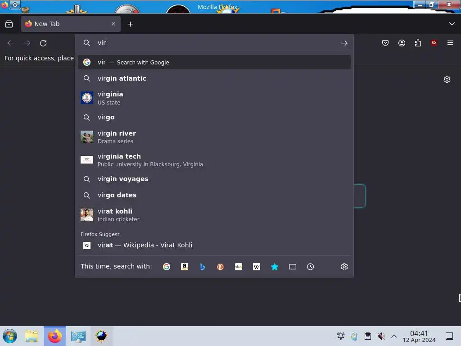The width and height of the screenshot is (461, 346).
Task: Reload the current page
Action: pos(43,43)
